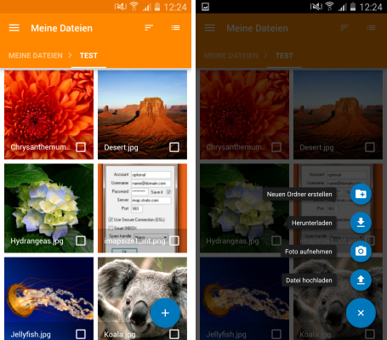Switch to list view on the bright screen

175,28
